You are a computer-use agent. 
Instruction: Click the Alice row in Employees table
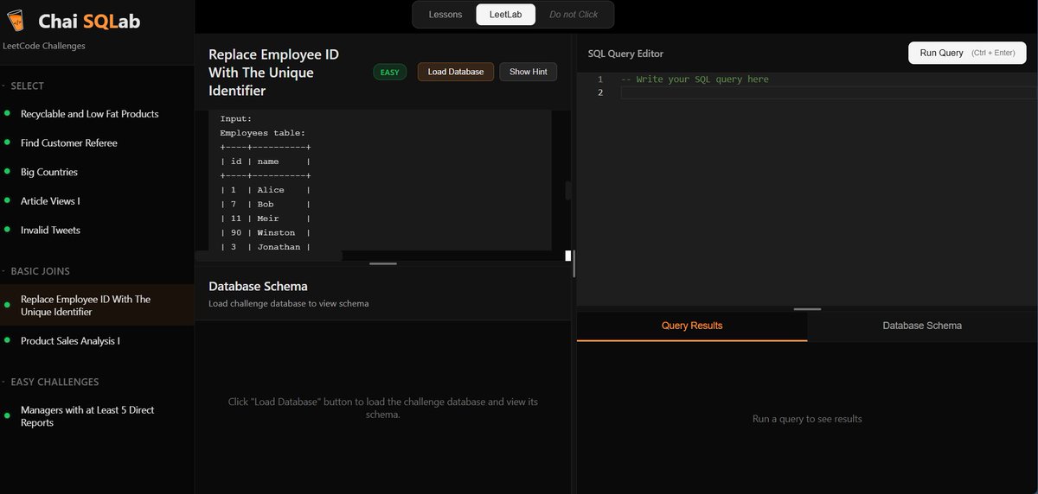click(266, 190)
